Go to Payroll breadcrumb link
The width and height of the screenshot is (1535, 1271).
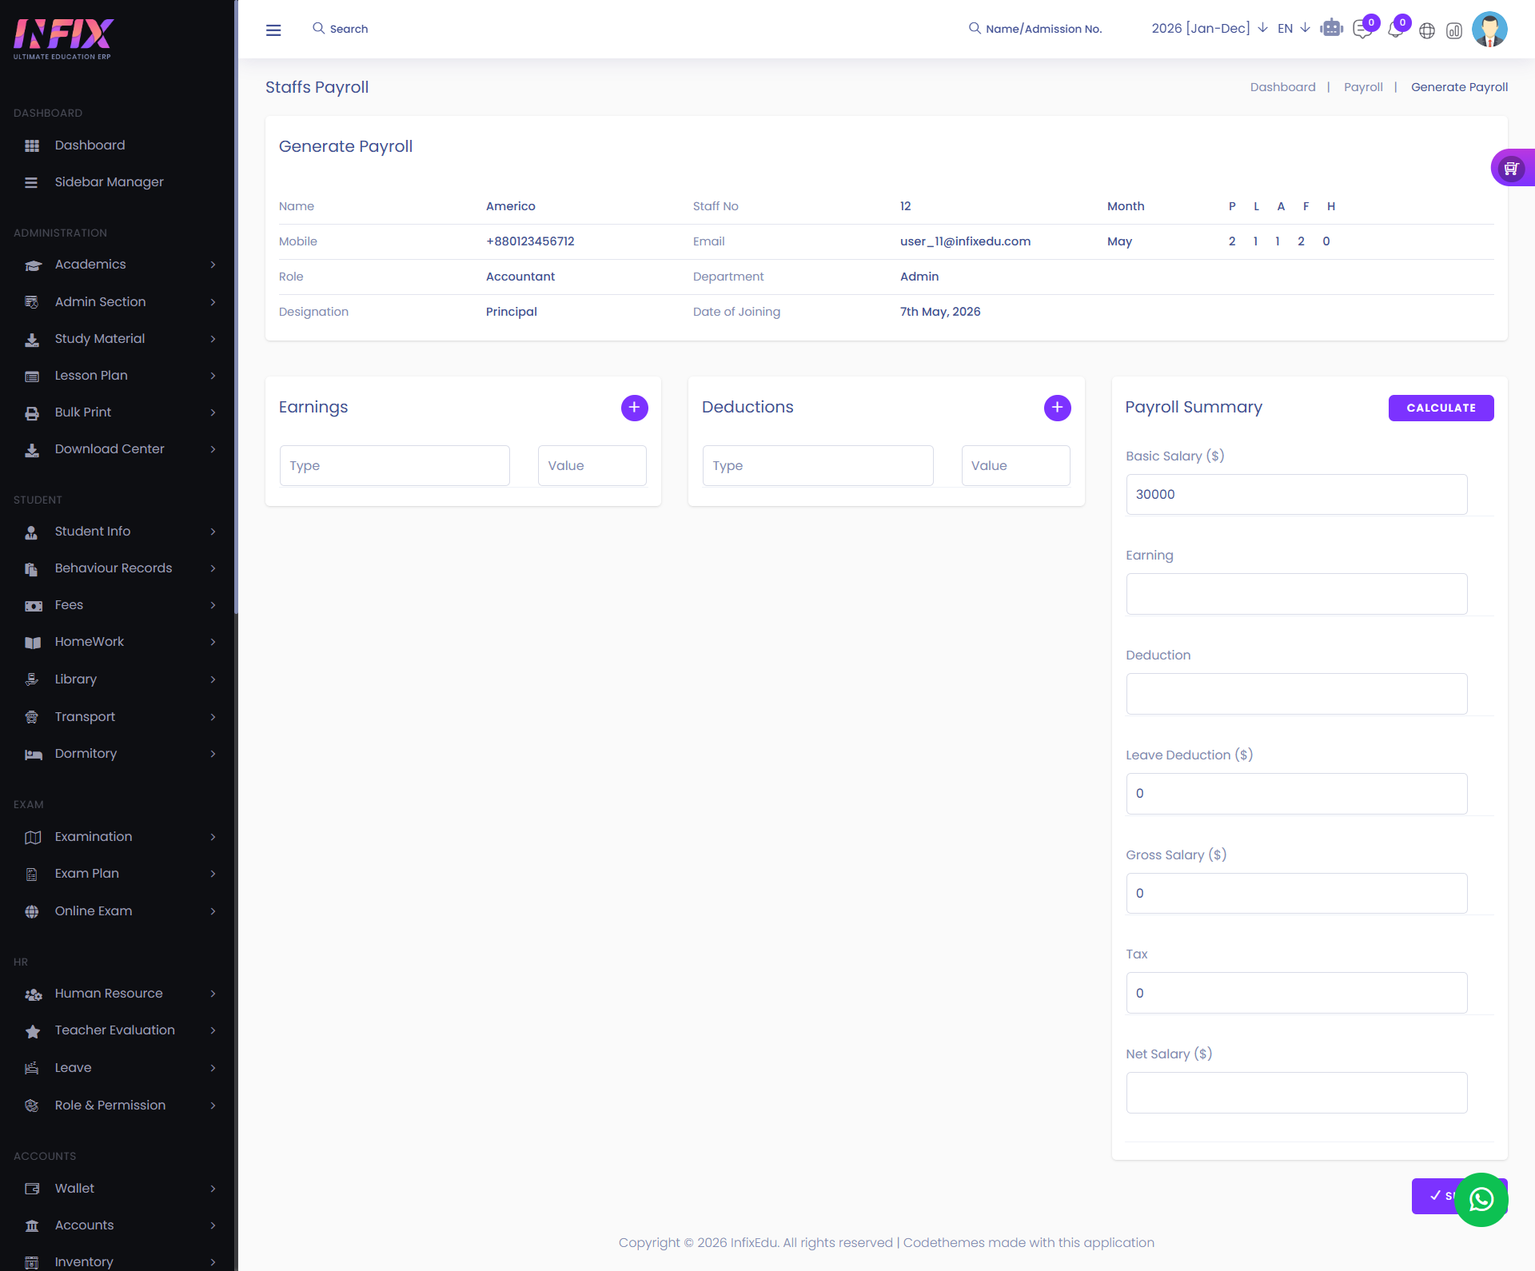[x=1363, y=87]
